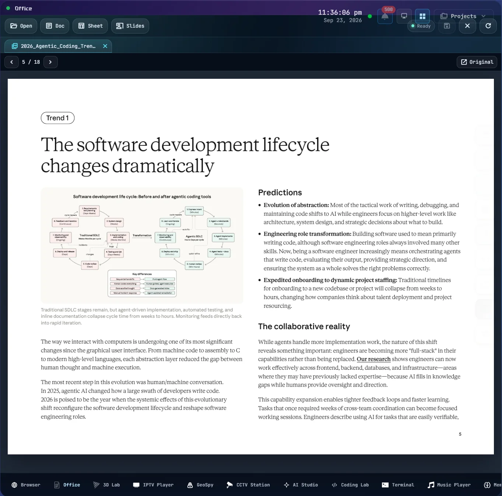Open Terminal from the taskbar

(x=398, y=485)
